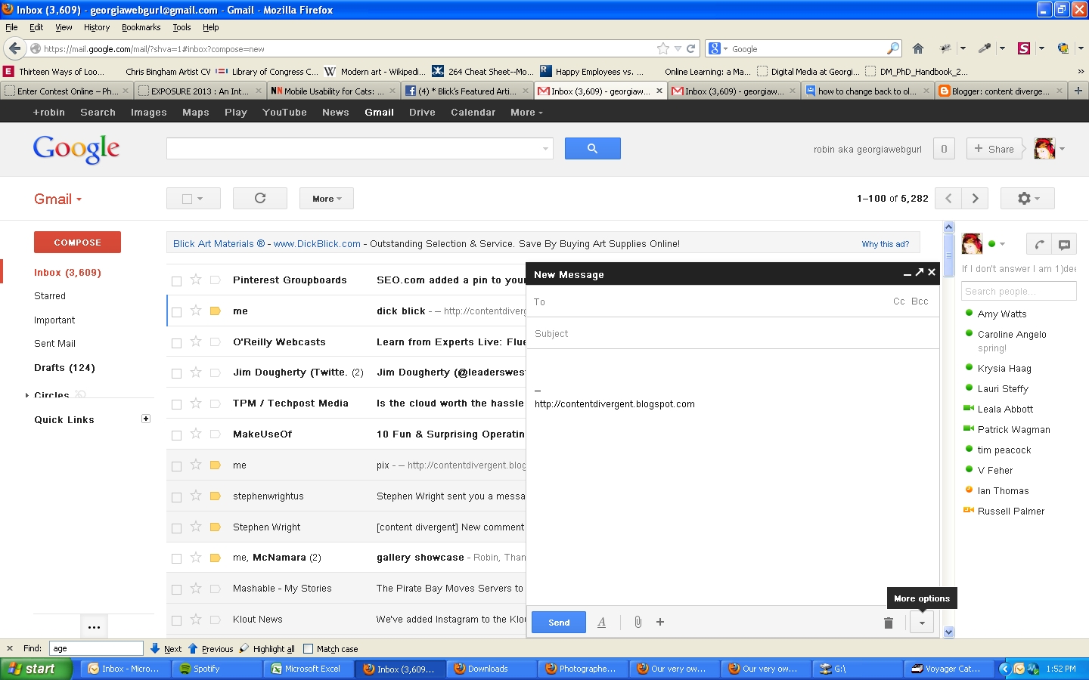The height and width of the screenshot is (680, 1089).
Task: Click Firefox back navigation arrow
Action: pyautogui.click(x=14, y=48)
